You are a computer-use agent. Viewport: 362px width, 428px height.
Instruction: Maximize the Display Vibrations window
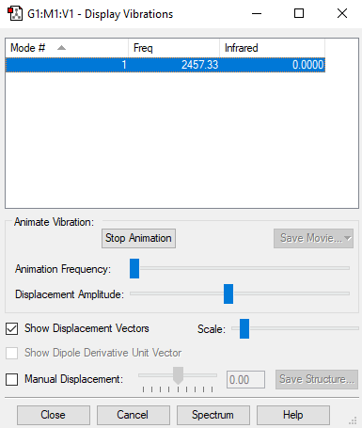(299, 13)
